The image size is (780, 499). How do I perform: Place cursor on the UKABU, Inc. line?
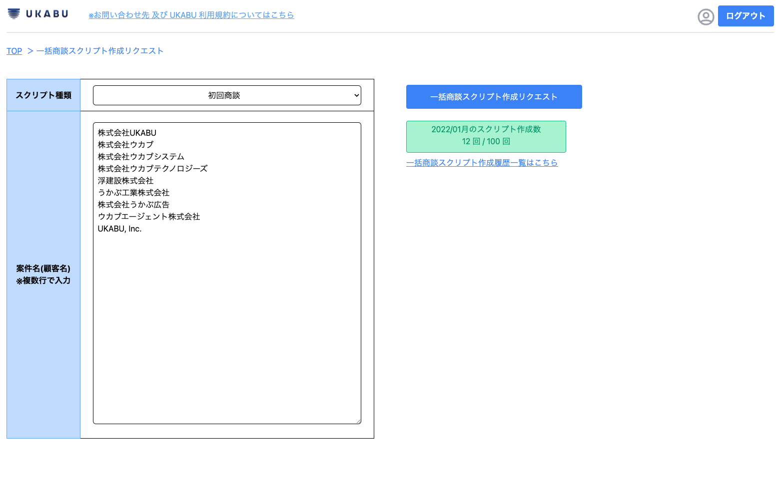coord(119,229)
